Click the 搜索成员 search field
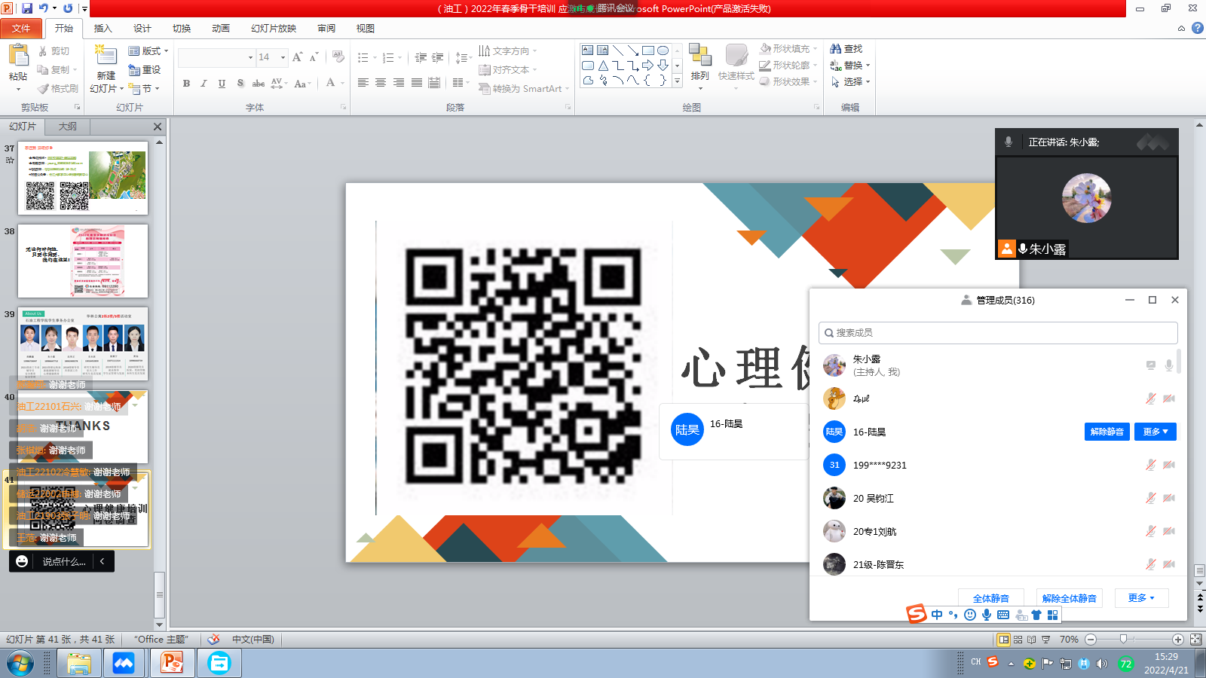The width and height of the screenshot is (1206, 678). pyautogui.click(x=998, y=333)
